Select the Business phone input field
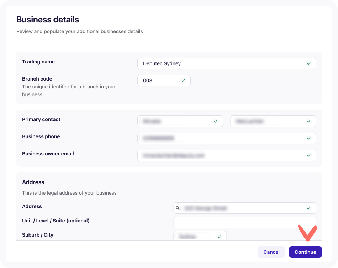 click(221, 138)
